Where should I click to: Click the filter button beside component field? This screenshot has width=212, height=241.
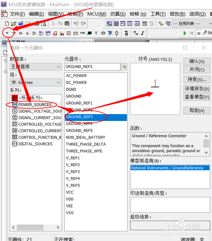click(x=124, y=67)
